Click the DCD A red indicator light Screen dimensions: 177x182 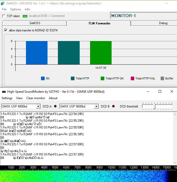coord(55,106)
